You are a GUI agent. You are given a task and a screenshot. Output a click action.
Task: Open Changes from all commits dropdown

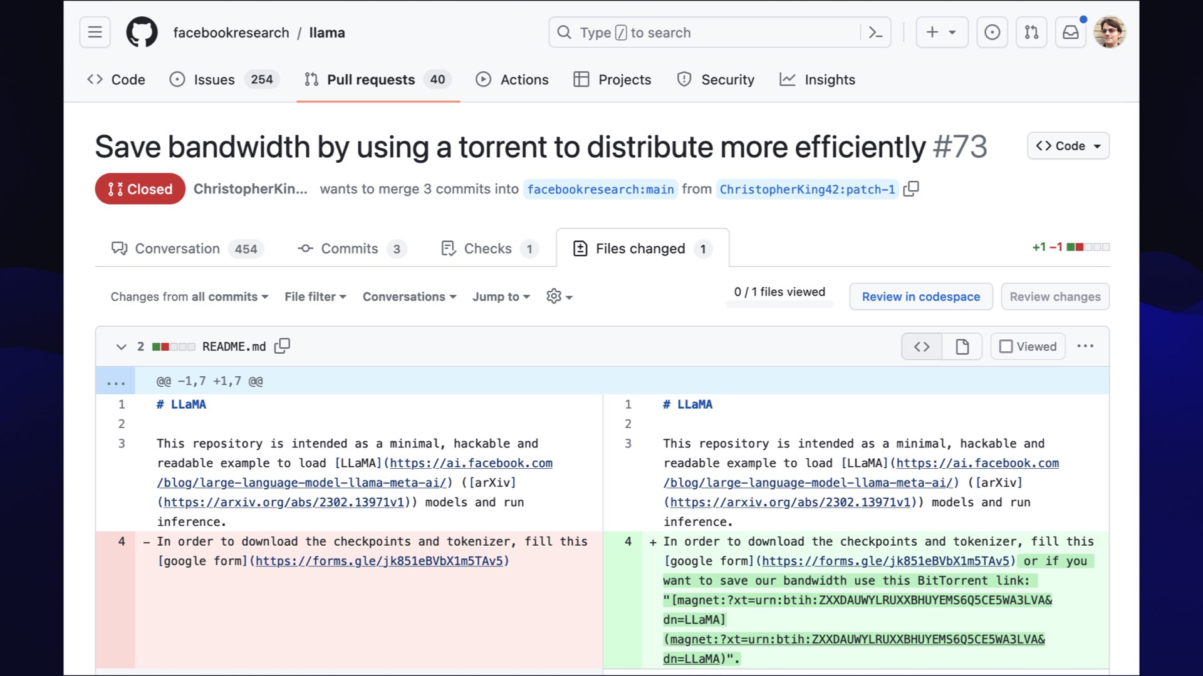[190, 297]
